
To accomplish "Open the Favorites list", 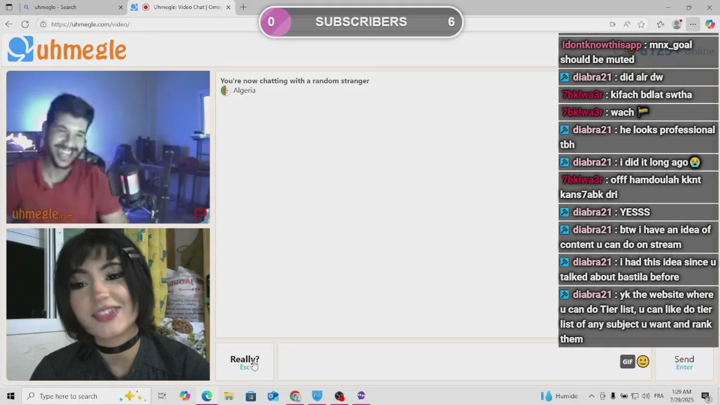I will pyautogui.click(x=660, y=24).
